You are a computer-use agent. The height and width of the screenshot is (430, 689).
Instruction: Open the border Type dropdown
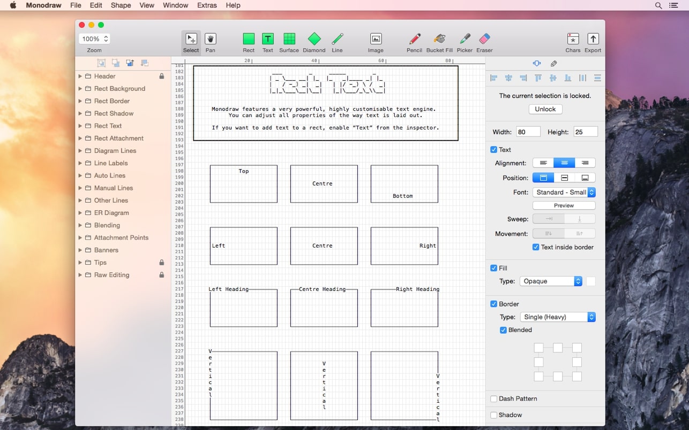[557, 317]
